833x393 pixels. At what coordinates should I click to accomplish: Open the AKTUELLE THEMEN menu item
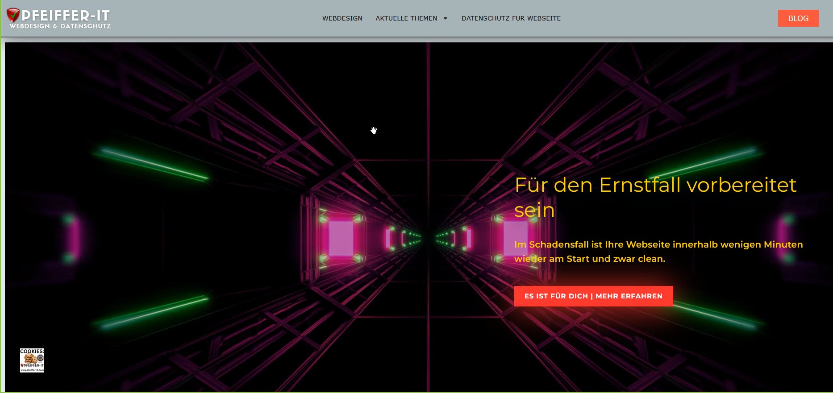(x=406, y=18)
